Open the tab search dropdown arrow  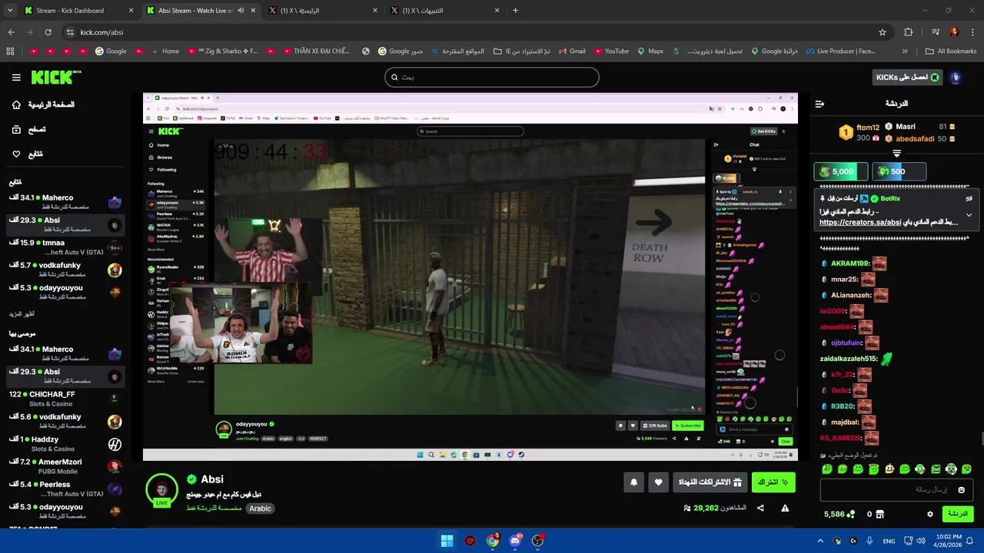pos(9,11)
